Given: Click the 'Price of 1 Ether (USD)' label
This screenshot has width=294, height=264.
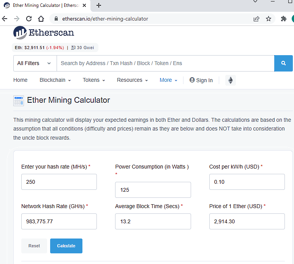Looking at the screenshot, I should click(x=236, y=206).
